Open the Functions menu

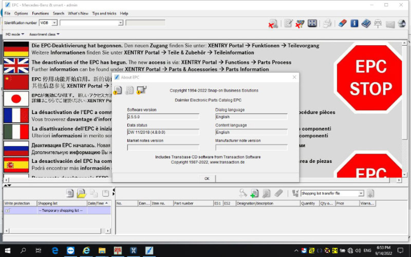point(41,13)
